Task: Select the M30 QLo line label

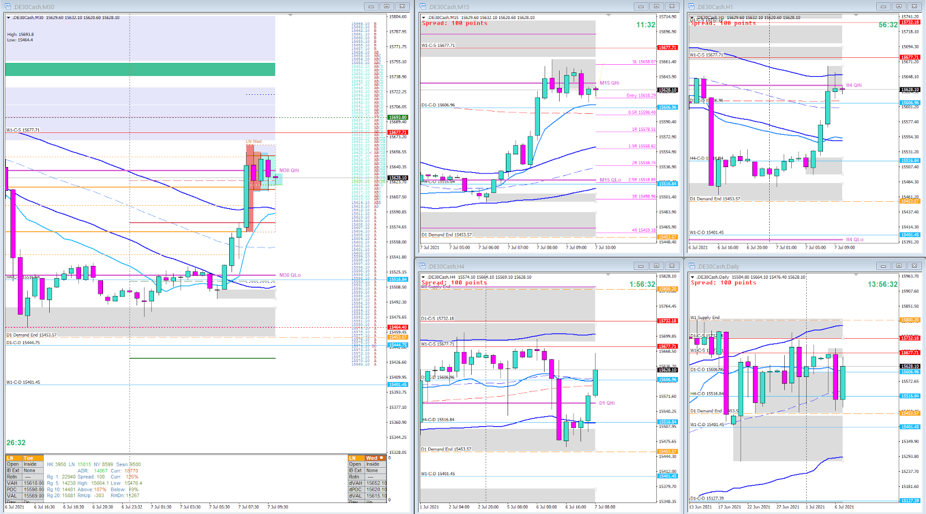Action: point(290,275)
